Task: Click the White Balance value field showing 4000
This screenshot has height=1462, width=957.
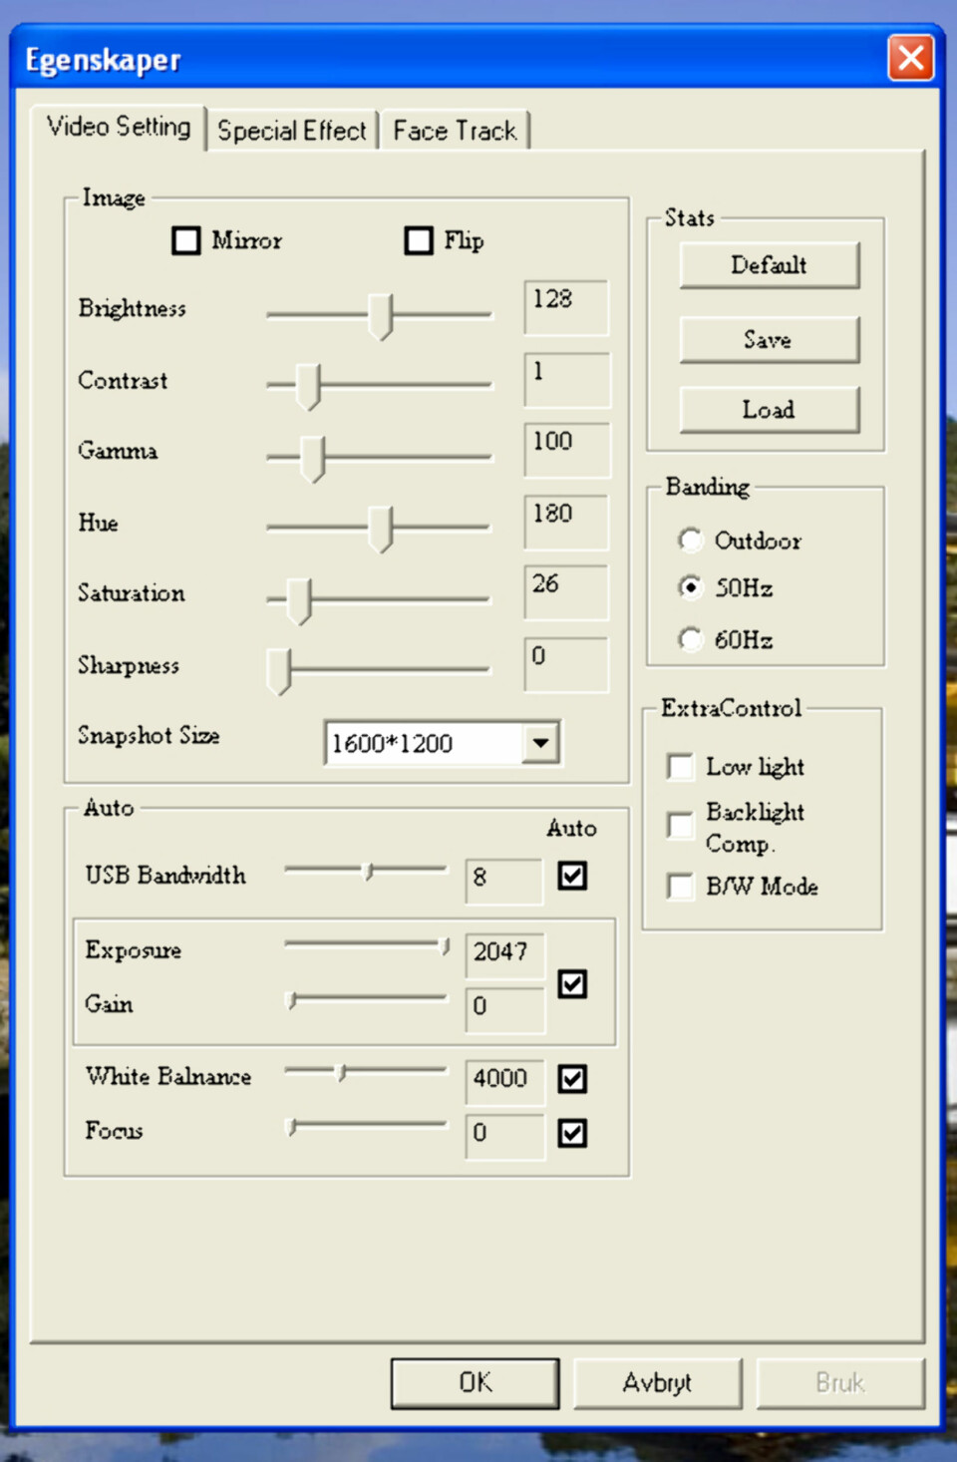Action: click(x=505, y=1082)
